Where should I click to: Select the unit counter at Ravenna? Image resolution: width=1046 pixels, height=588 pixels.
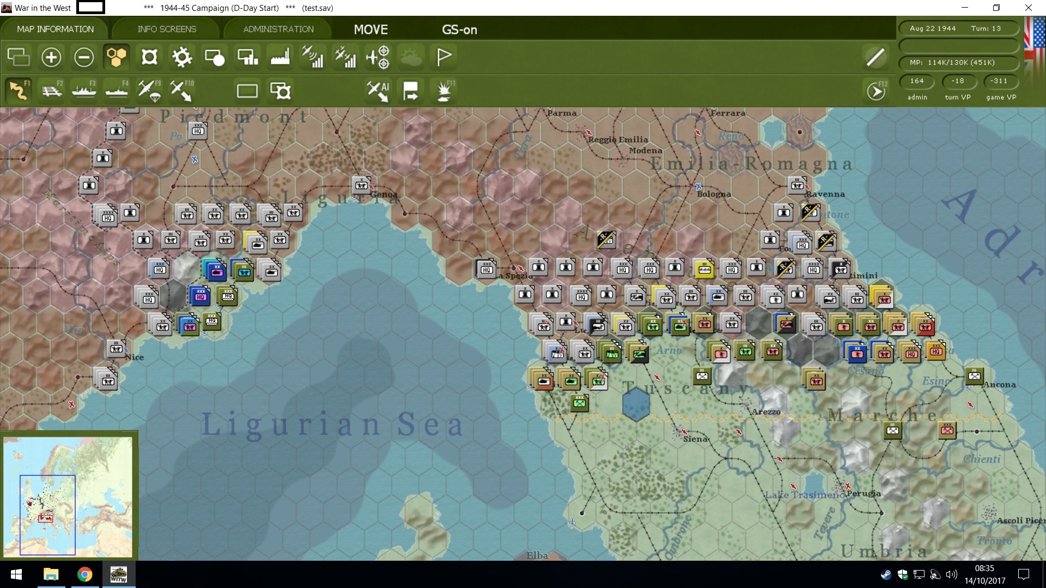(x=797, y=186)
